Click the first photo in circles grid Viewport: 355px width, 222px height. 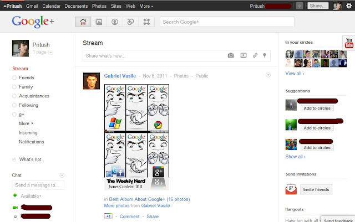[290, 54]
